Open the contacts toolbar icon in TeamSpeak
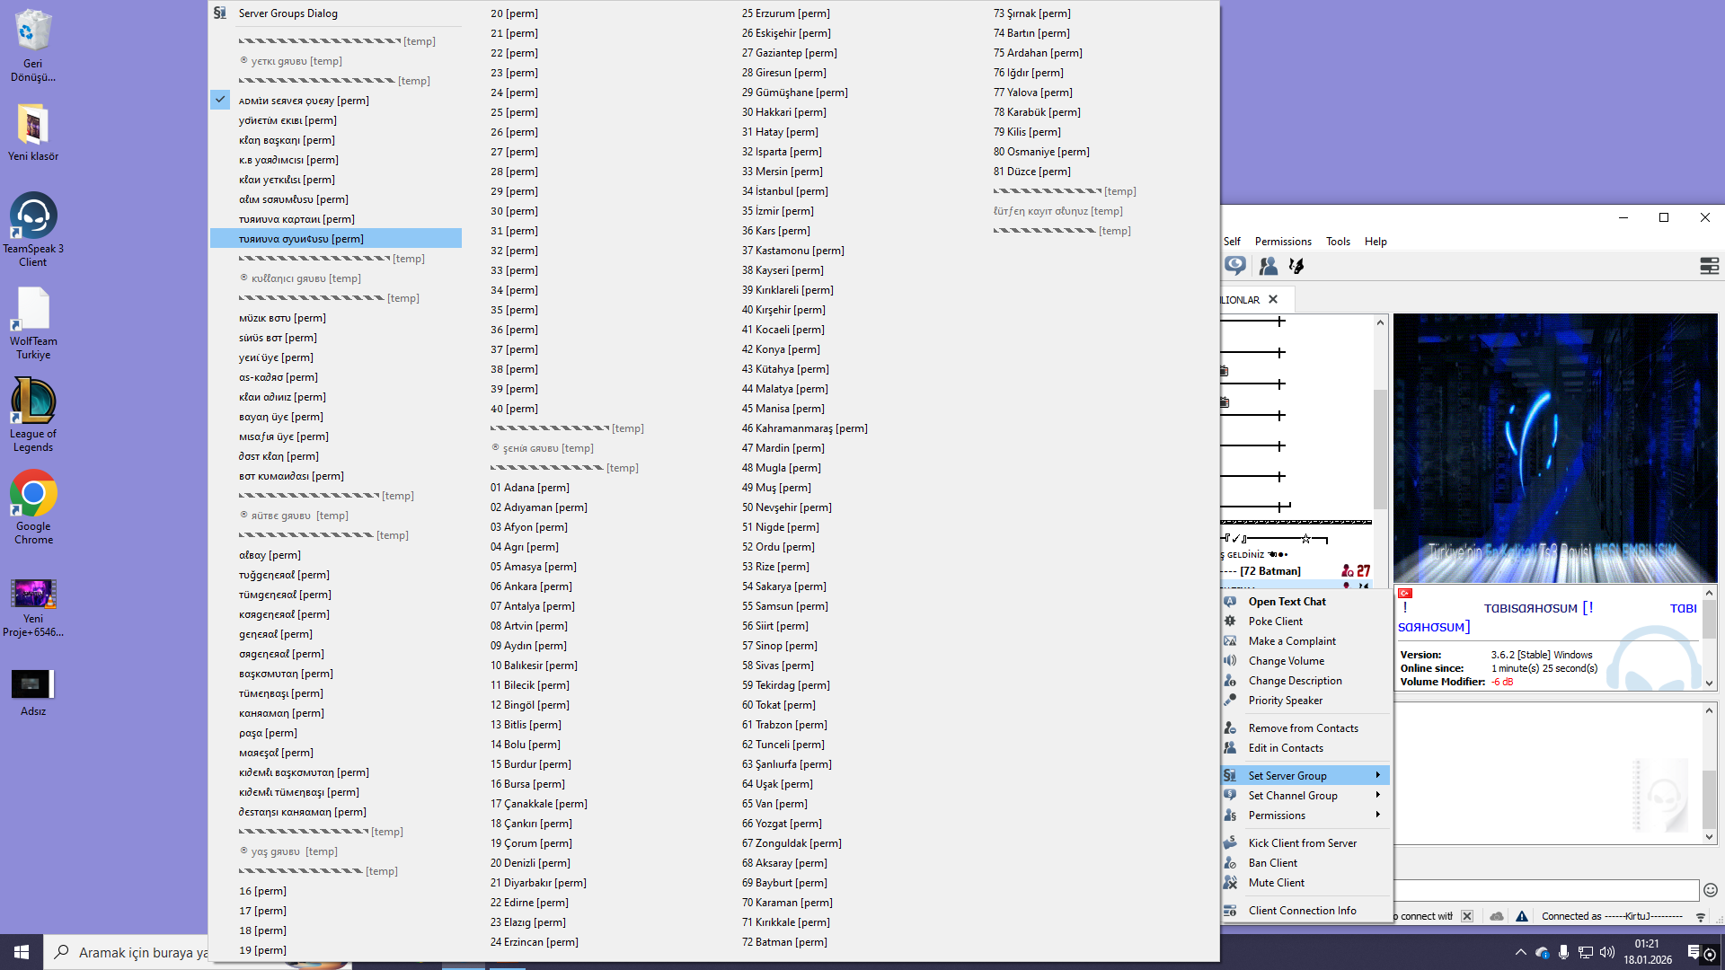This screenshot has height=970, width=1725. 1269,266
